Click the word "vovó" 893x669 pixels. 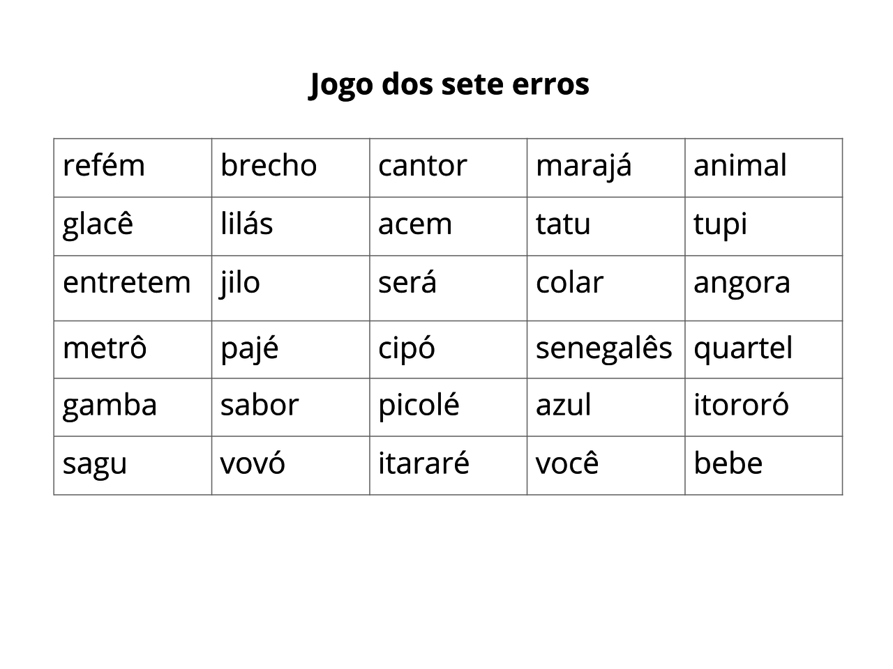253,464
